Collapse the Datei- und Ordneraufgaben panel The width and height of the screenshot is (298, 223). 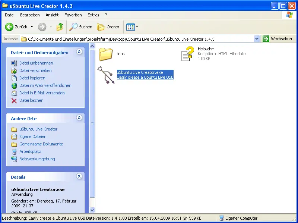(79, 52)
